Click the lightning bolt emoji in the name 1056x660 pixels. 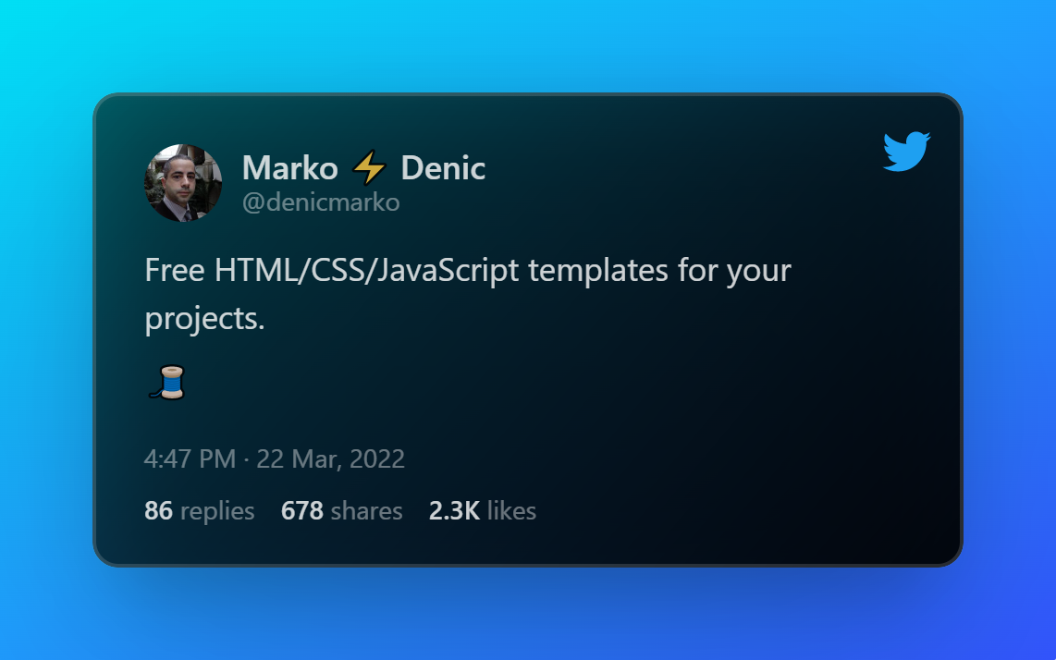pyautogui.click(x=369, y=168)
